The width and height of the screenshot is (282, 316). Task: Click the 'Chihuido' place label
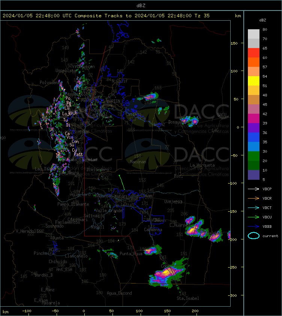click(x=58, y=262)
